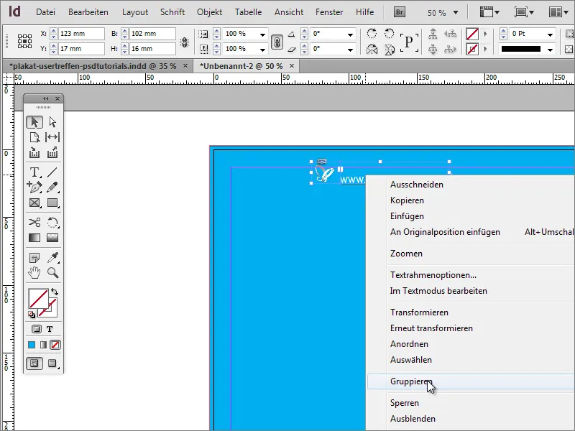Click the X position field 123 mm
This screenshot has width=575, height=431.
(81, 34)
